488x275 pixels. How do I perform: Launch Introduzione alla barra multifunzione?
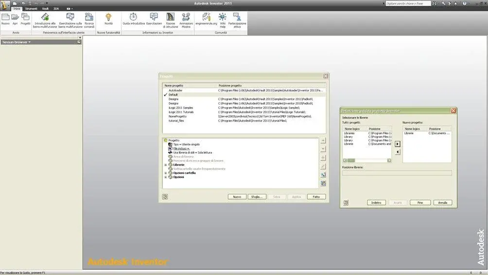45,20
